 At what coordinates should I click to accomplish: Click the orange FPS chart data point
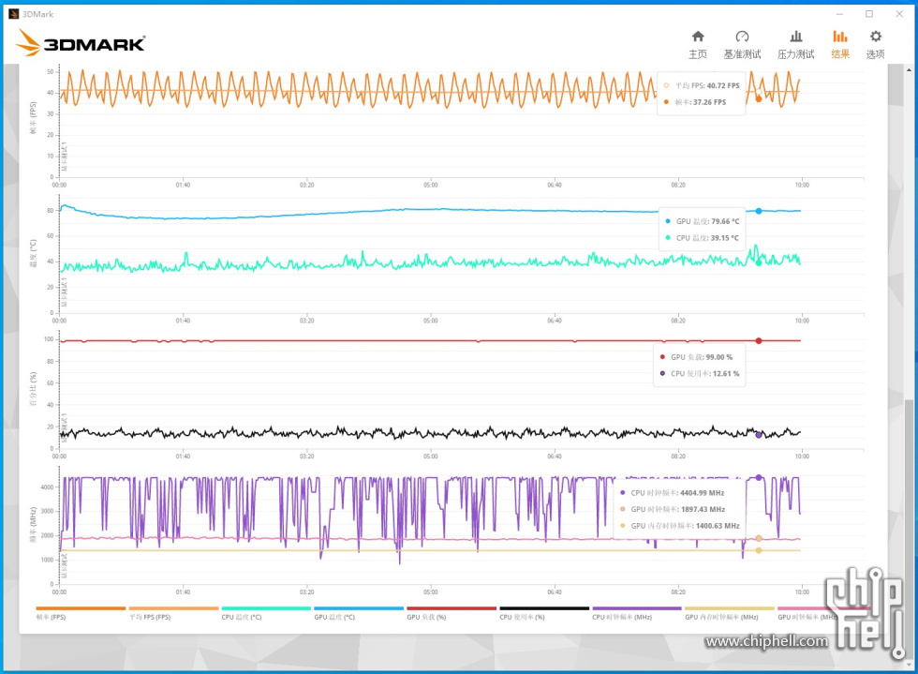coord(759,98)
